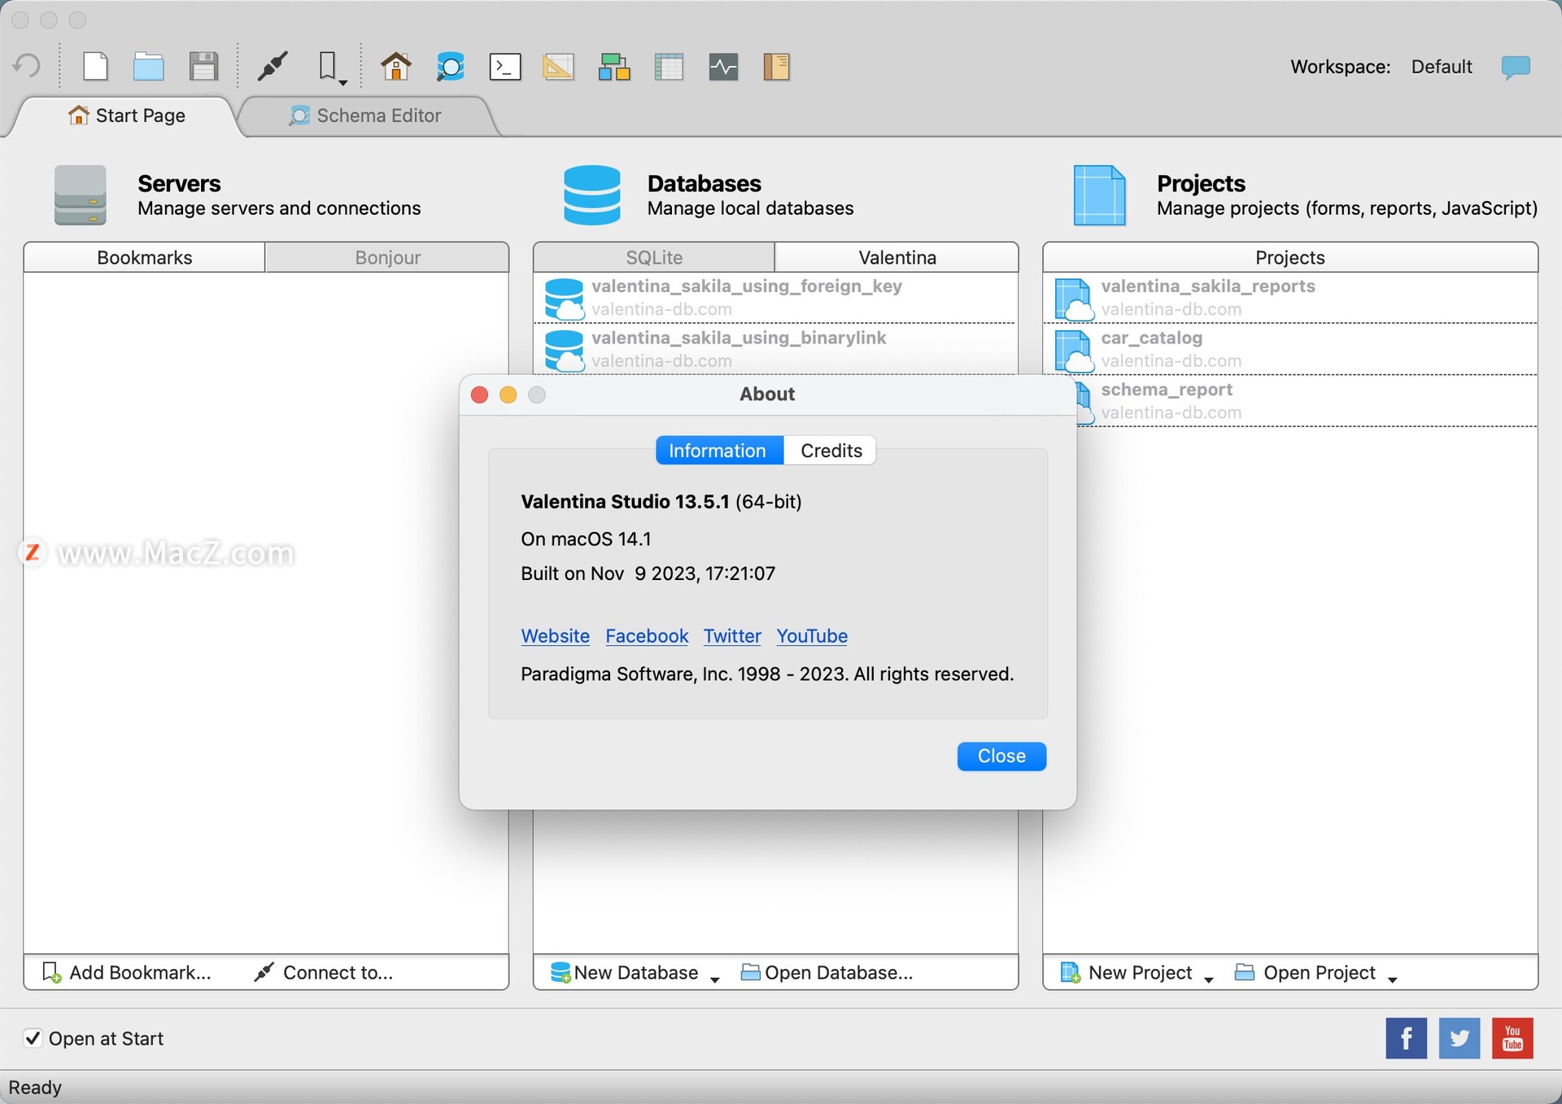Open the forms blocks toolbar icon

[x=614, y=66]
